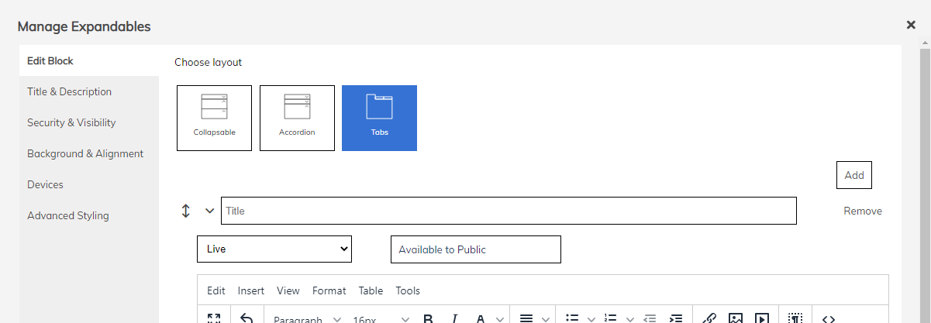931x323 pixels.
Task: Switch to Security & Visibility tab
Action: (x=71, y=122)
